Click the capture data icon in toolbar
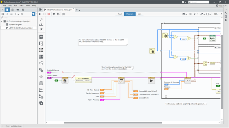 pos(63,14)
